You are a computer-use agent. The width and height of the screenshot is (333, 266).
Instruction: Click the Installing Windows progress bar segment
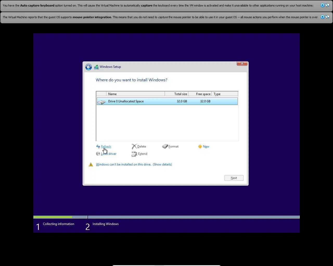(x=194, y=217)
